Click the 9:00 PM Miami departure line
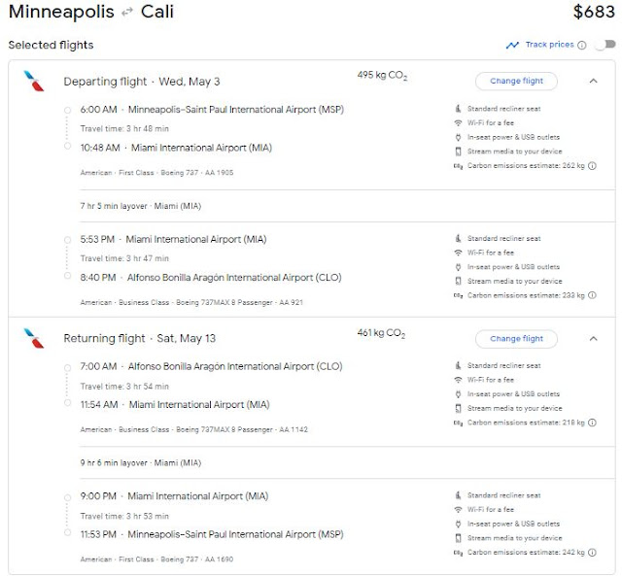622x576 pixels. click(174, 496)
